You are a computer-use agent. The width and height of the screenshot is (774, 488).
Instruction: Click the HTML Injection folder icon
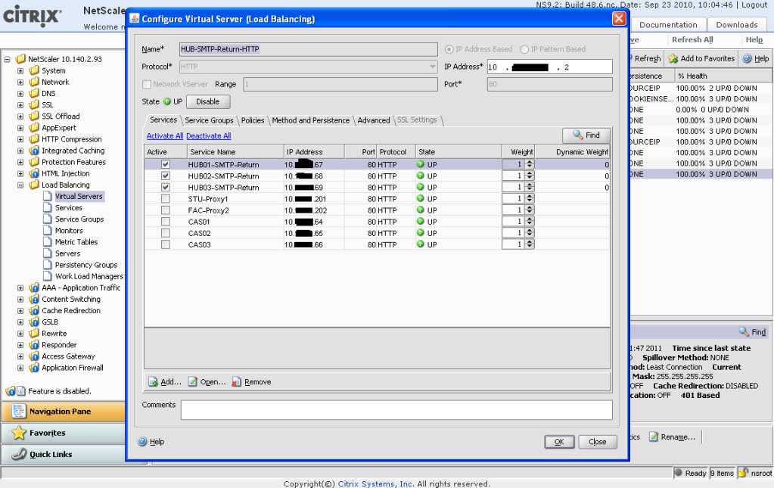click(34, 173)
